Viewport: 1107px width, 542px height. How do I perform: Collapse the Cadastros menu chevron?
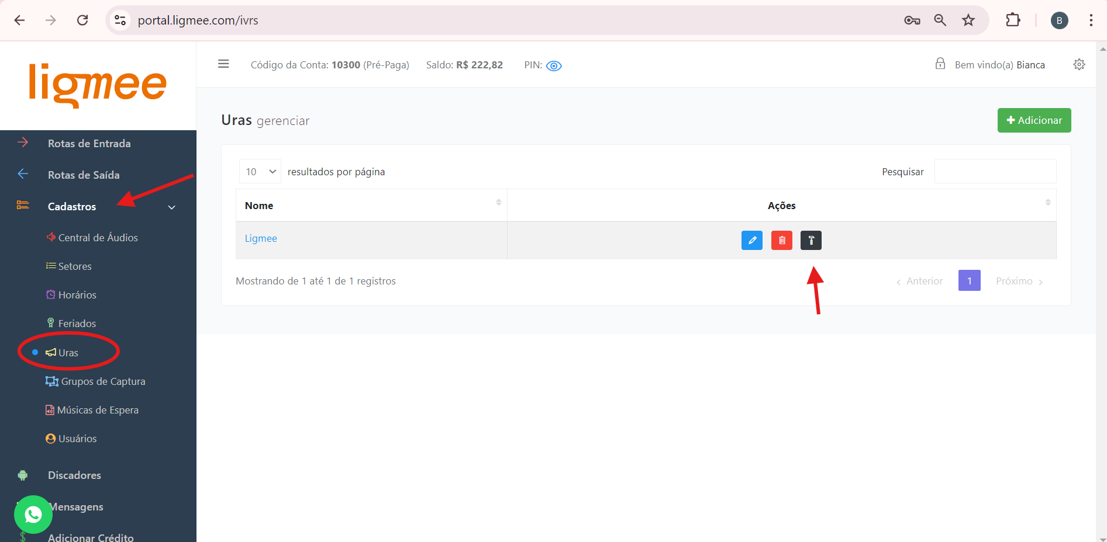[172, 207]
